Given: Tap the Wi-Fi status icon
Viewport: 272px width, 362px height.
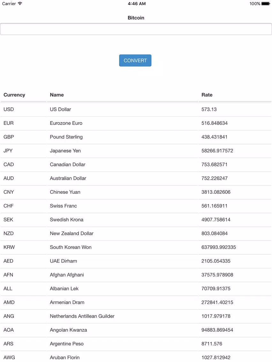Looking at the screenshot, I should click(x=20, y=4).
